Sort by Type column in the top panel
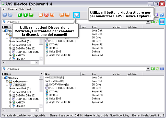The image size is (166, 118). pos(101,27)
